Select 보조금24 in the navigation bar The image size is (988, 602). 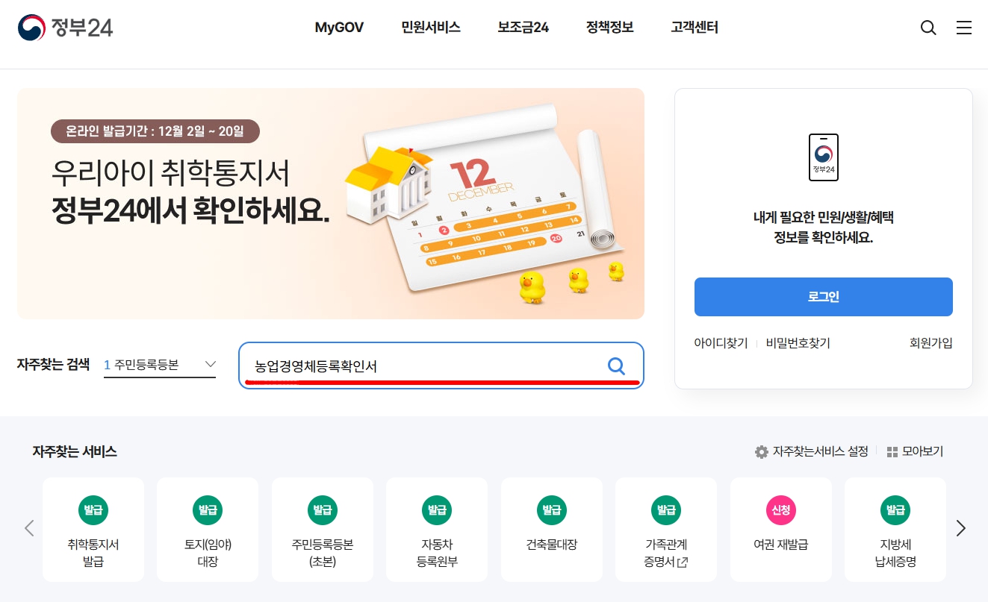[523, 28]
